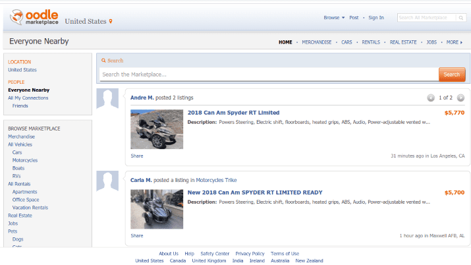Click Share under Carla M.'s listing
The image size is (471, 265).
click(x=137, y=236)
